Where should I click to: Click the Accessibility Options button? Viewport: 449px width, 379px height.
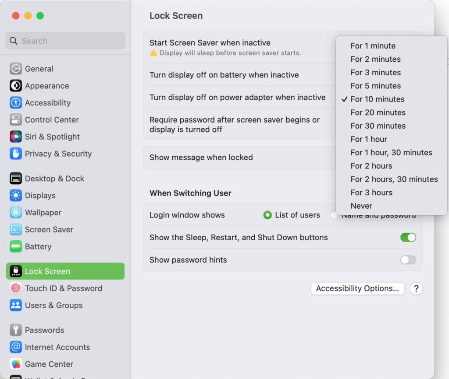(357, 288)
